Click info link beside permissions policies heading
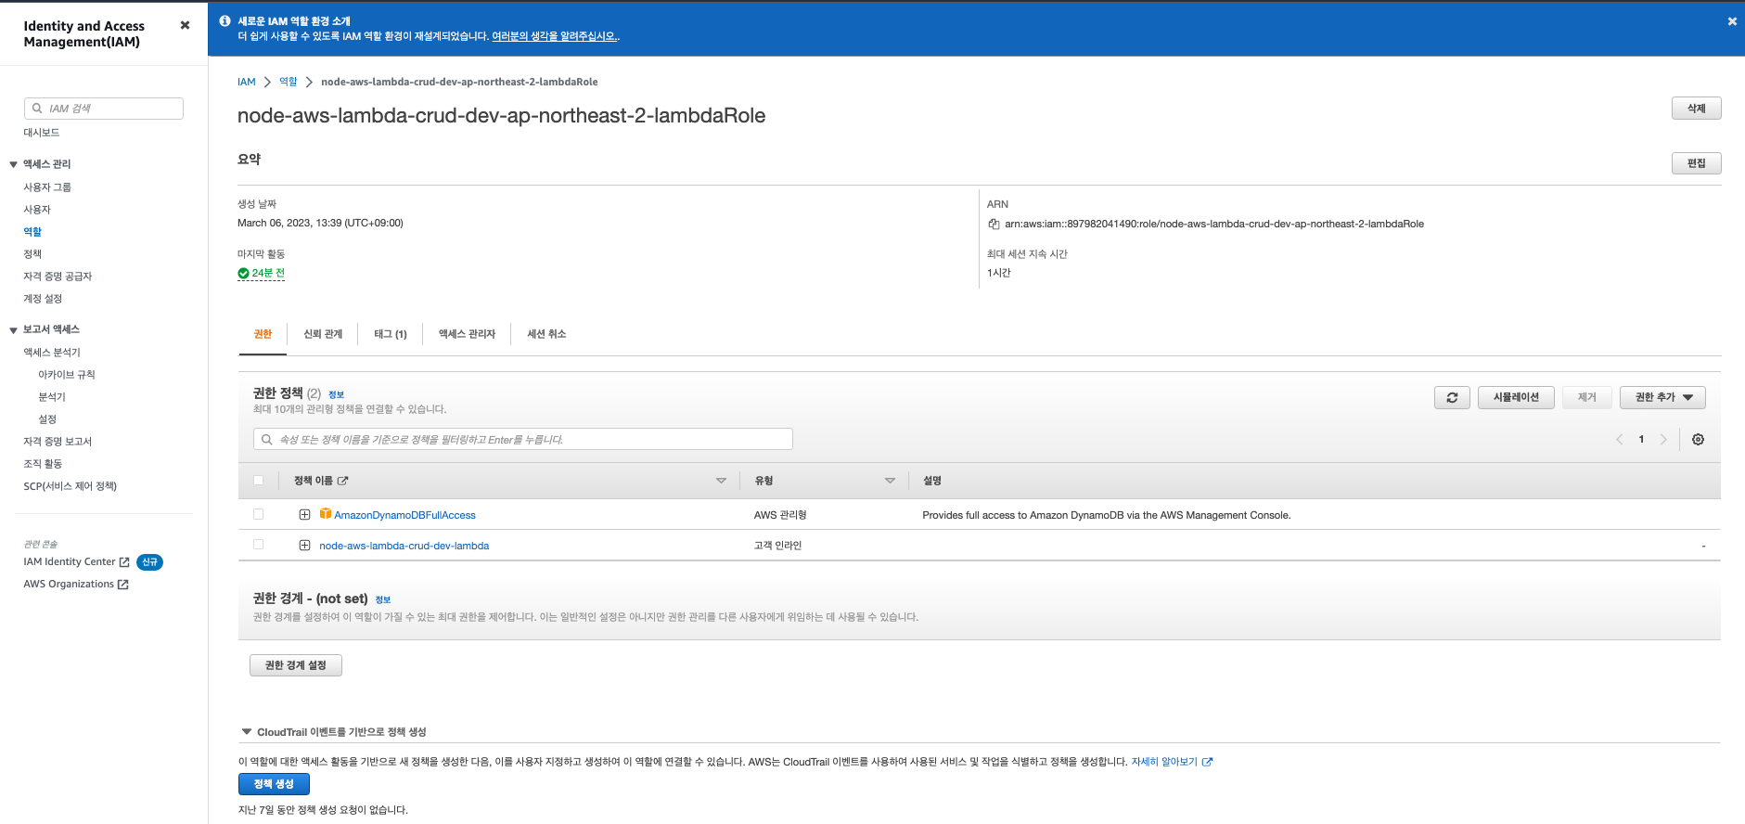This screenshot has height=824, width=1745. [x=336, y=394]
